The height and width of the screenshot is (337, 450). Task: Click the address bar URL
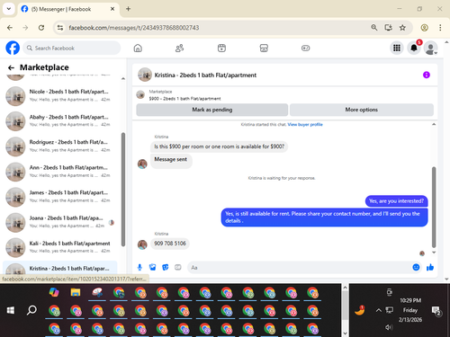tap(134, 28)
